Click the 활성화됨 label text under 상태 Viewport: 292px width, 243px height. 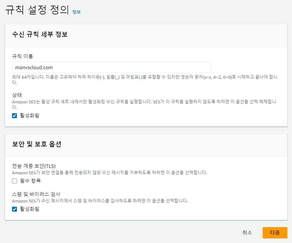point(30,116)
